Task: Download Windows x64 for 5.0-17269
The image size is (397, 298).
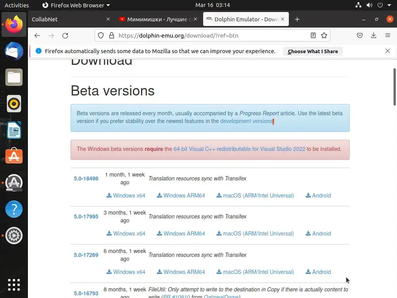Action: (x=126, y=272)
